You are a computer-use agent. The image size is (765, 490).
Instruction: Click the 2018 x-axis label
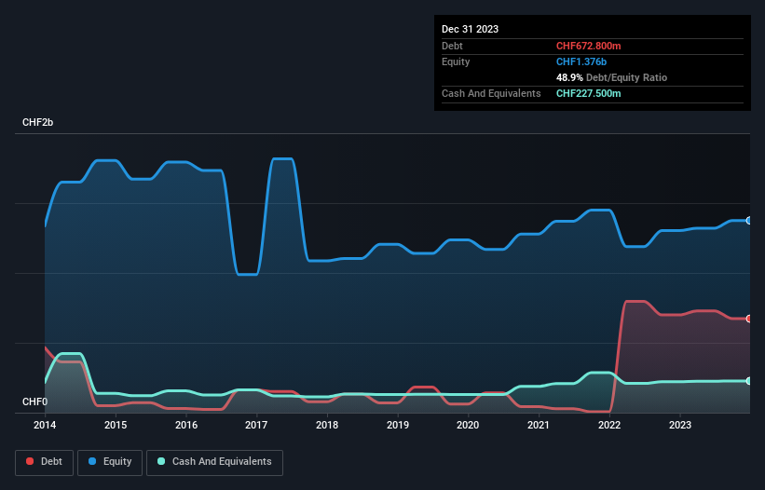327,425
